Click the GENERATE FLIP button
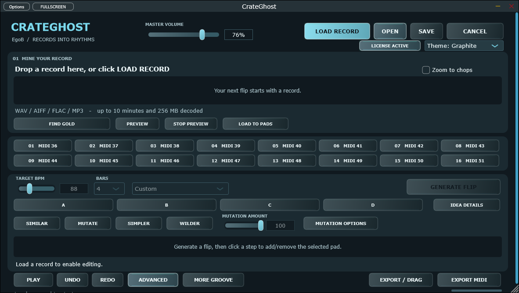Viewport: 519px width, 293px height. coord(454,187)
